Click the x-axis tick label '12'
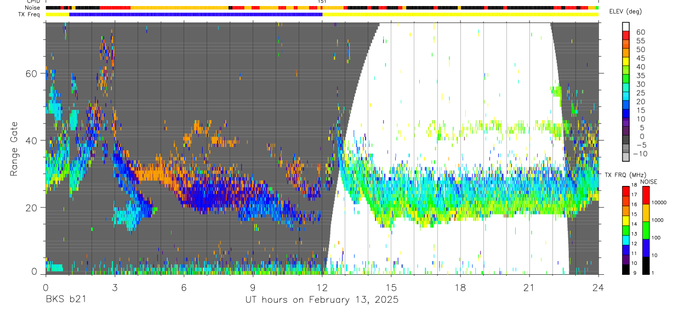 [x=322, y=287]
